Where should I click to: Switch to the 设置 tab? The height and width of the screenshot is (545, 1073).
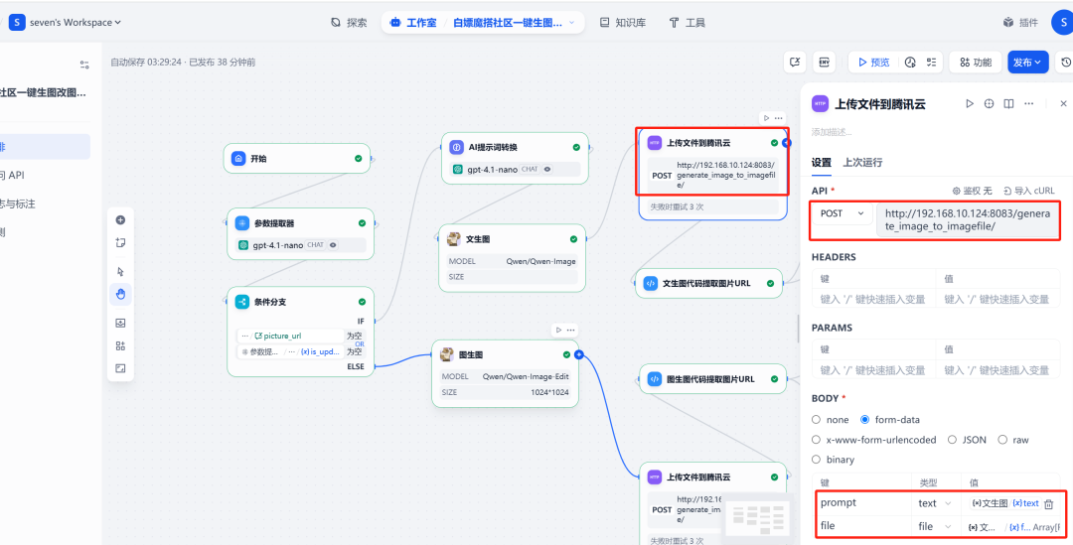[822, 162]
